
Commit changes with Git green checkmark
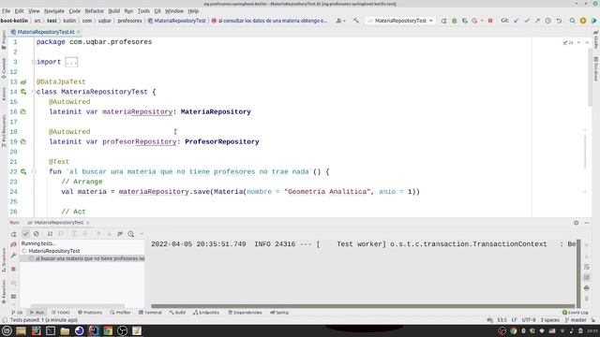coord(527,21)
